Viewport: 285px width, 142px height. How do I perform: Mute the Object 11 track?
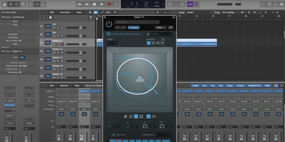click(x=54, y=44)
